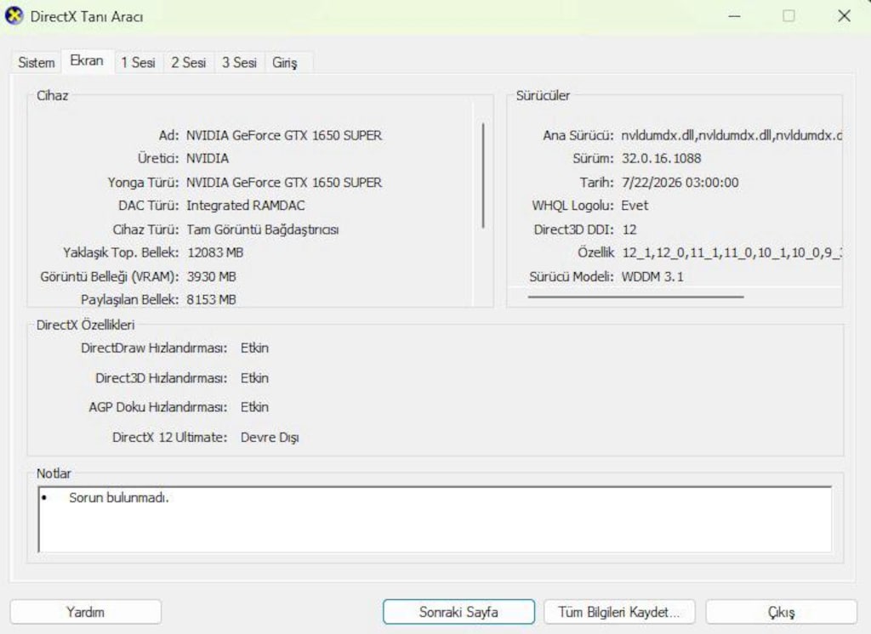Screen dimensions: 871x634
Task: Select the Ekran tab
Action: coord(87,61)
